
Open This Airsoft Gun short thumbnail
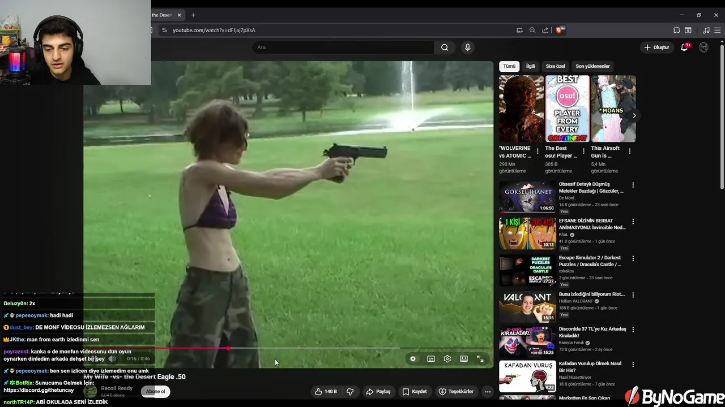(x=613, y=109)
